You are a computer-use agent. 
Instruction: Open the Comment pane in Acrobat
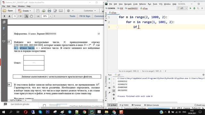99,16
